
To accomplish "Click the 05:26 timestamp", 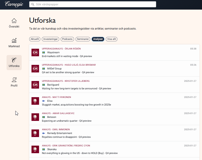I will 193,65.
